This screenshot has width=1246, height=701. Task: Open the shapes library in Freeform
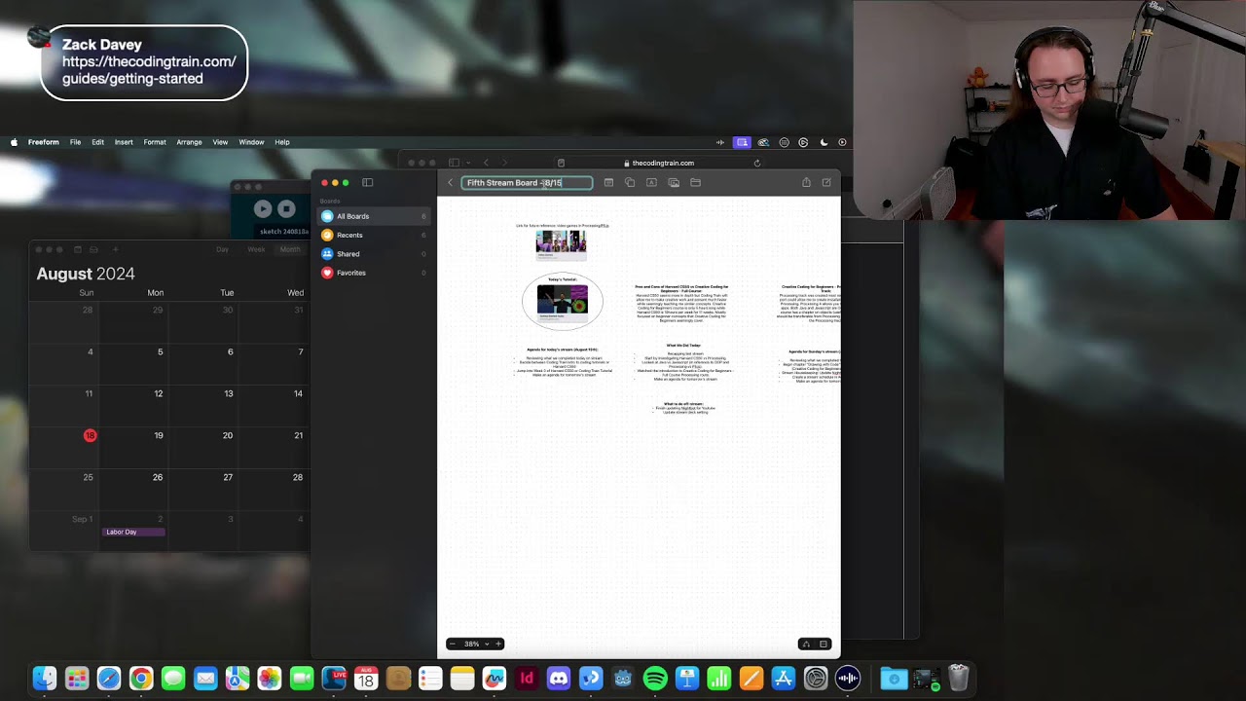click(x=630, y=182)
